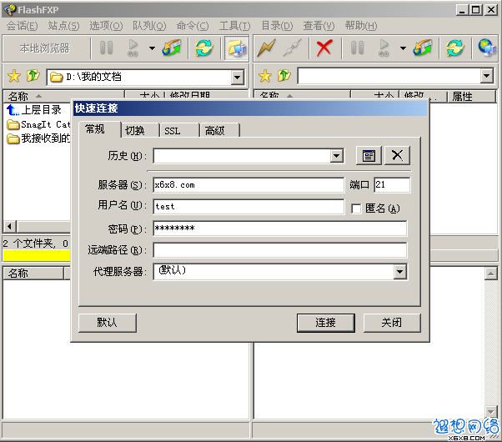This screenshot has width=502, height=442.
Task: Click the globe icon at toolbar far right
Action: (487, 48)
